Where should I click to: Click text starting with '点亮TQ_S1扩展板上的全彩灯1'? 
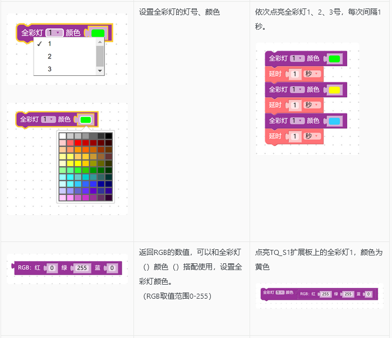[319, 259]
